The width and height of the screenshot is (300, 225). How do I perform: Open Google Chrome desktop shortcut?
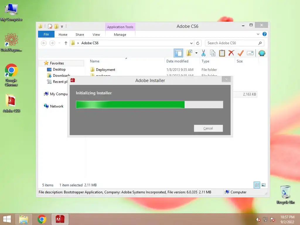click(11, 75)
